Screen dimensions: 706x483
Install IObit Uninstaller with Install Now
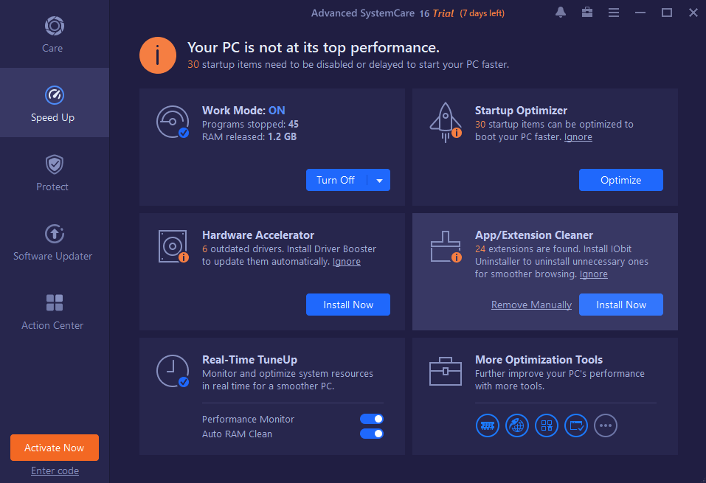[x=621, y=305]
